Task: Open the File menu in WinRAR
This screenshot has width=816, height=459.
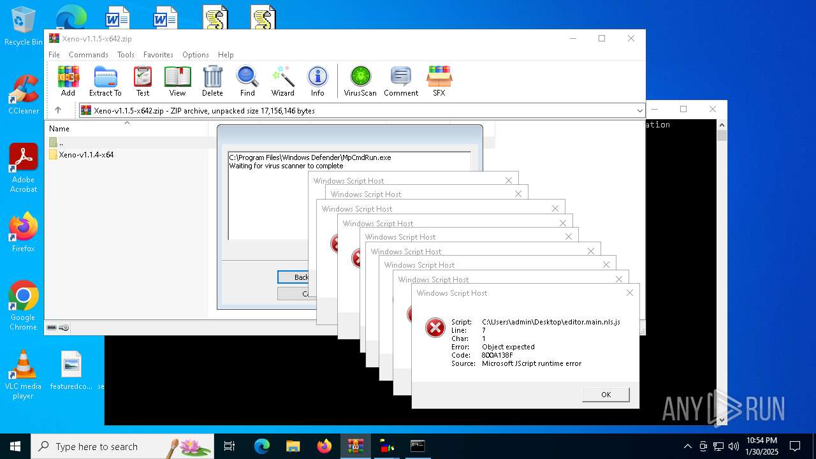Action: coord(54,55)
